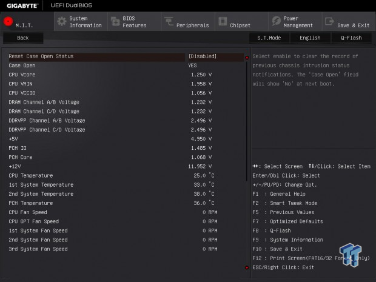This screenshot has height=282, width=376.
Task: Click the +12V row label
Action: tap(15, 166)
